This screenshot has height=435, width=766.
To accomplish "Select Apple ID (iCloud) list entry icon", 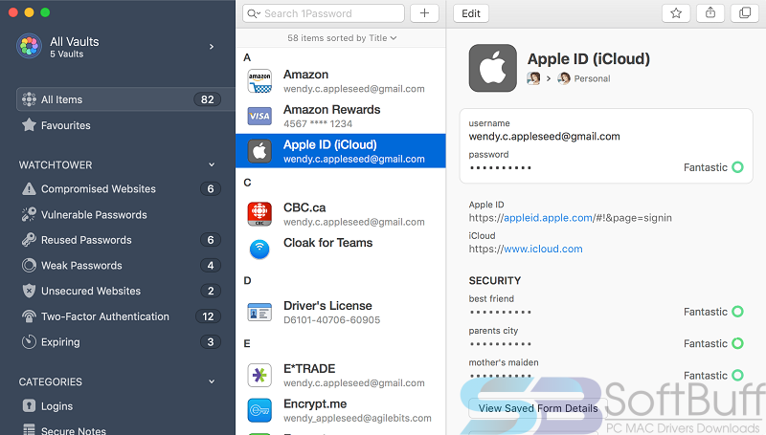I will pos(259,151).
